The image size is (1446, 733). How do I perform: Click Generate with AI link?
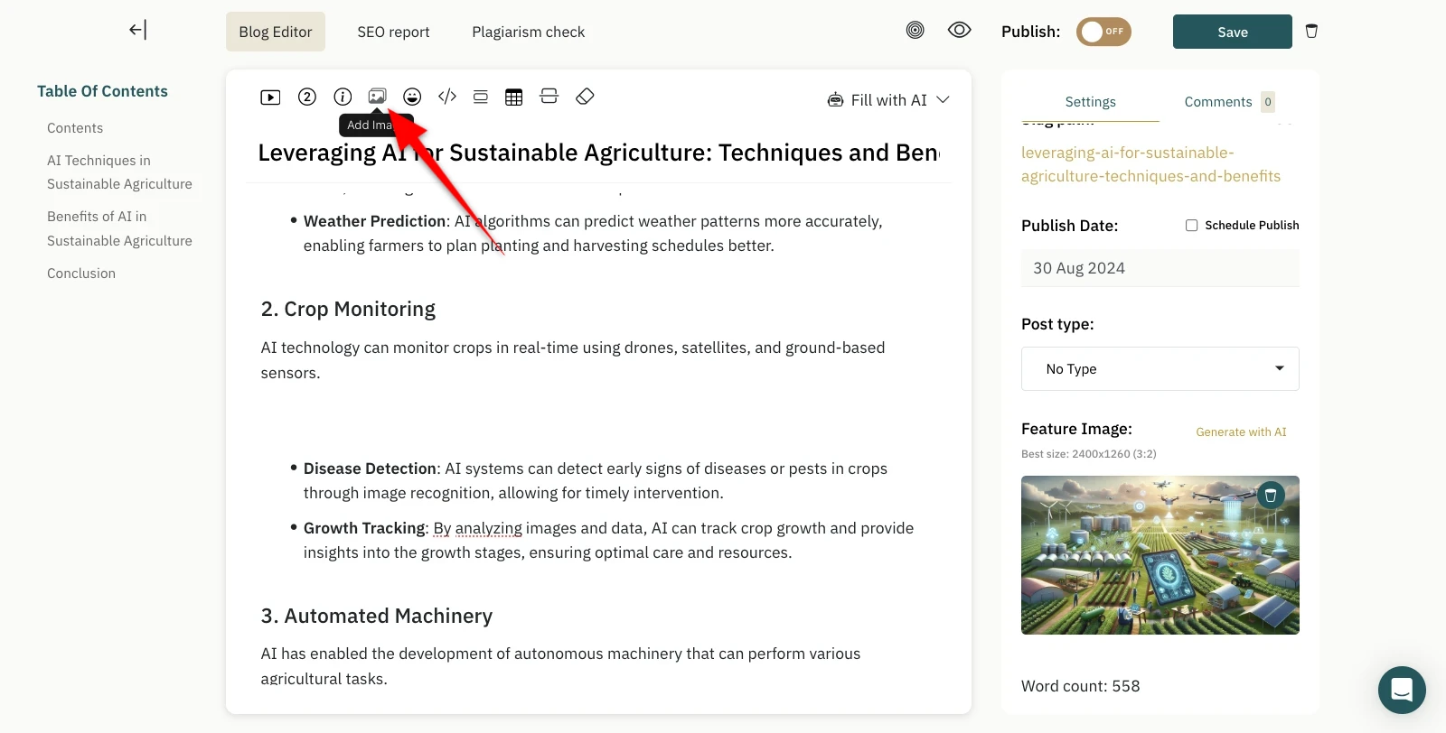click(1241, 432)
